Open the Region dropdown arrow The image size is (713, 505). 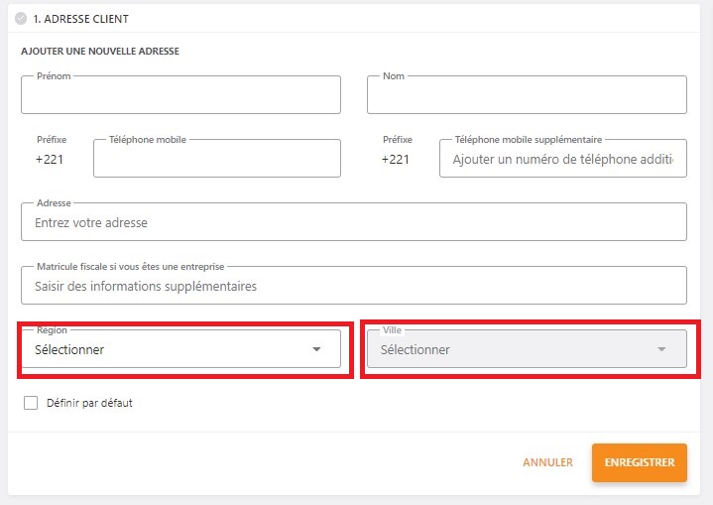pyautogui.click(x=316, y=349)
